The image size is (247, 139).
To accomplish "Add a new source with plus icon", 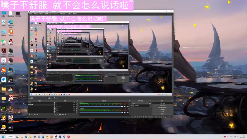I will (x=55, y=114).
